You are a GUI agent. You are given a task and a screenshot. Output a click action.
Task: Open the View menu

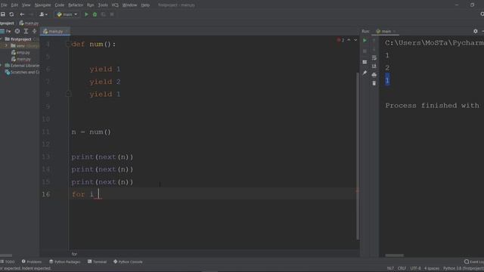26,5
